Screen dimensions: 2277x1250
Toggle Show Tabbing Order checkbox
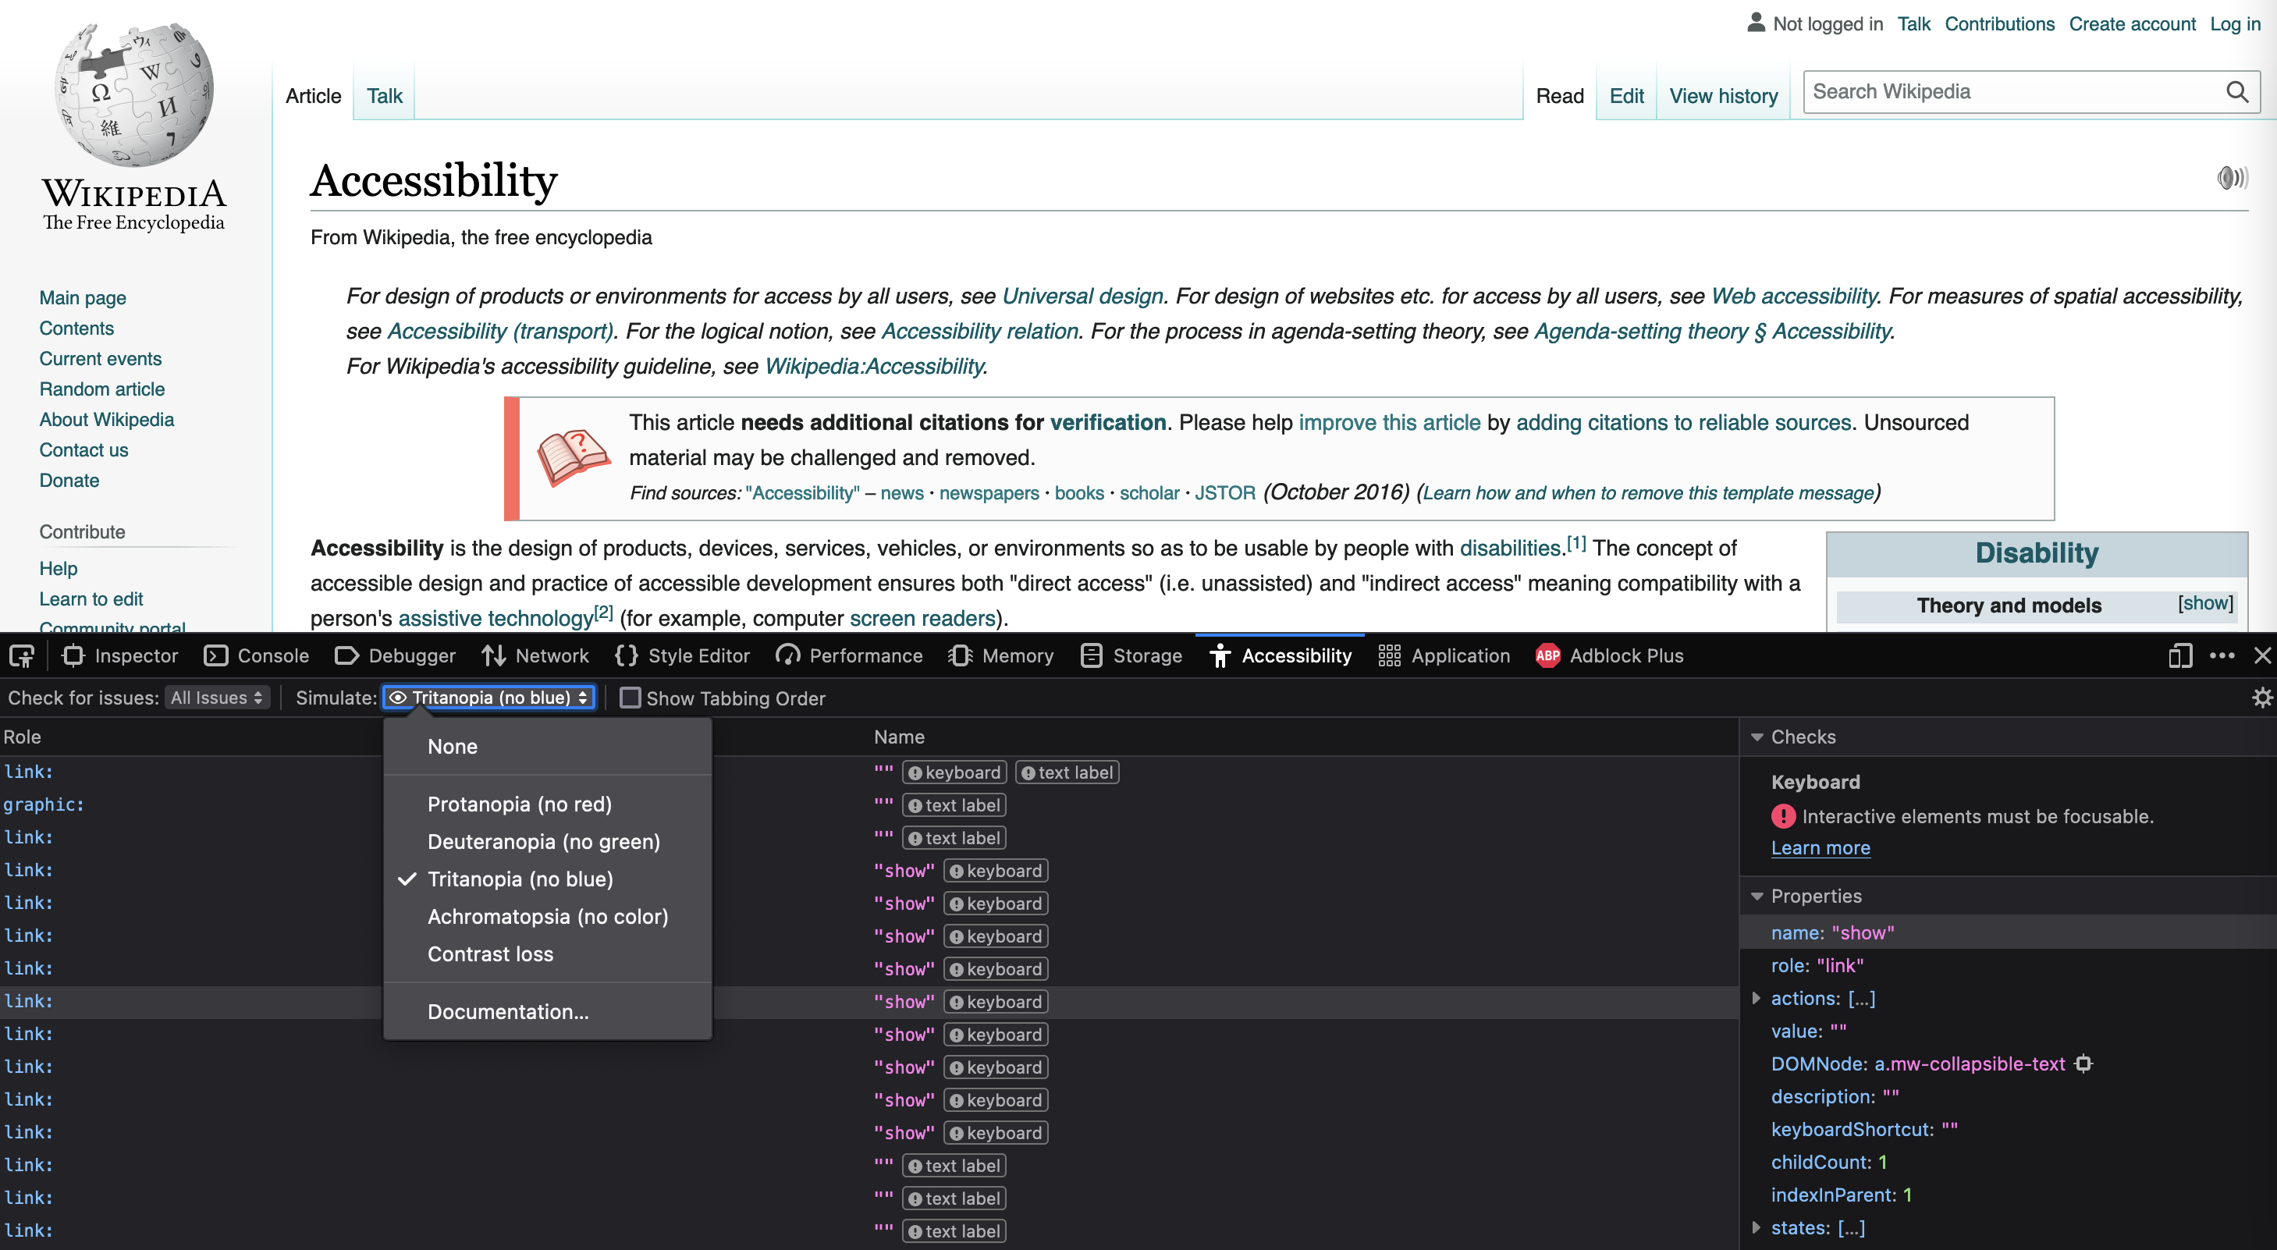(628, 698)
